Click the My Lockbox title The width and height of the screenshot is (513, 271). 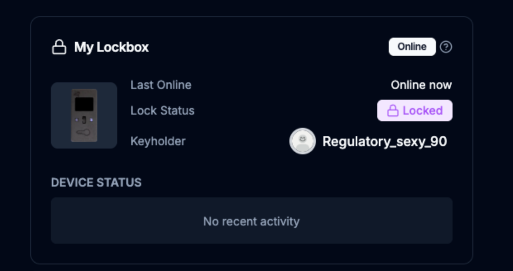click(111, 47)
